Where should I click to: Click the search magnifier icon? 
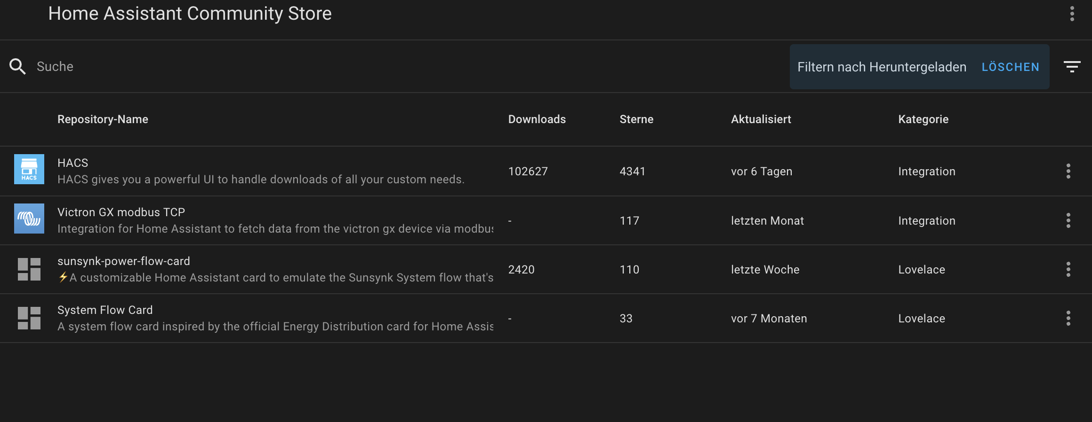17,66
